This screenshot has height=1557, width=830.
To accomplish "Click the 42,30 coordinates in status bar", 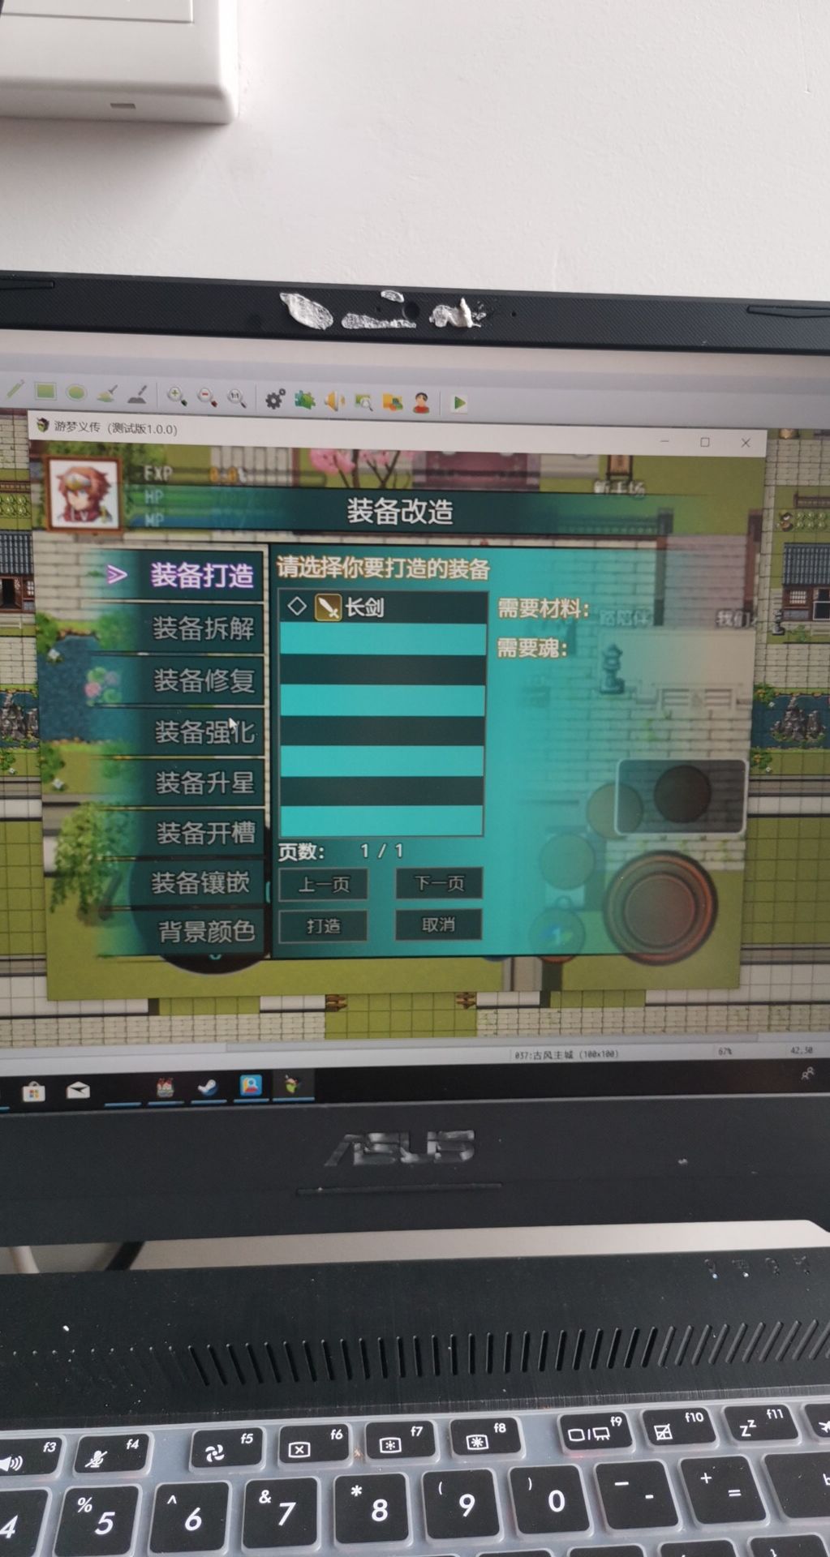I will pyautogui.click(x=801, y=1050).
